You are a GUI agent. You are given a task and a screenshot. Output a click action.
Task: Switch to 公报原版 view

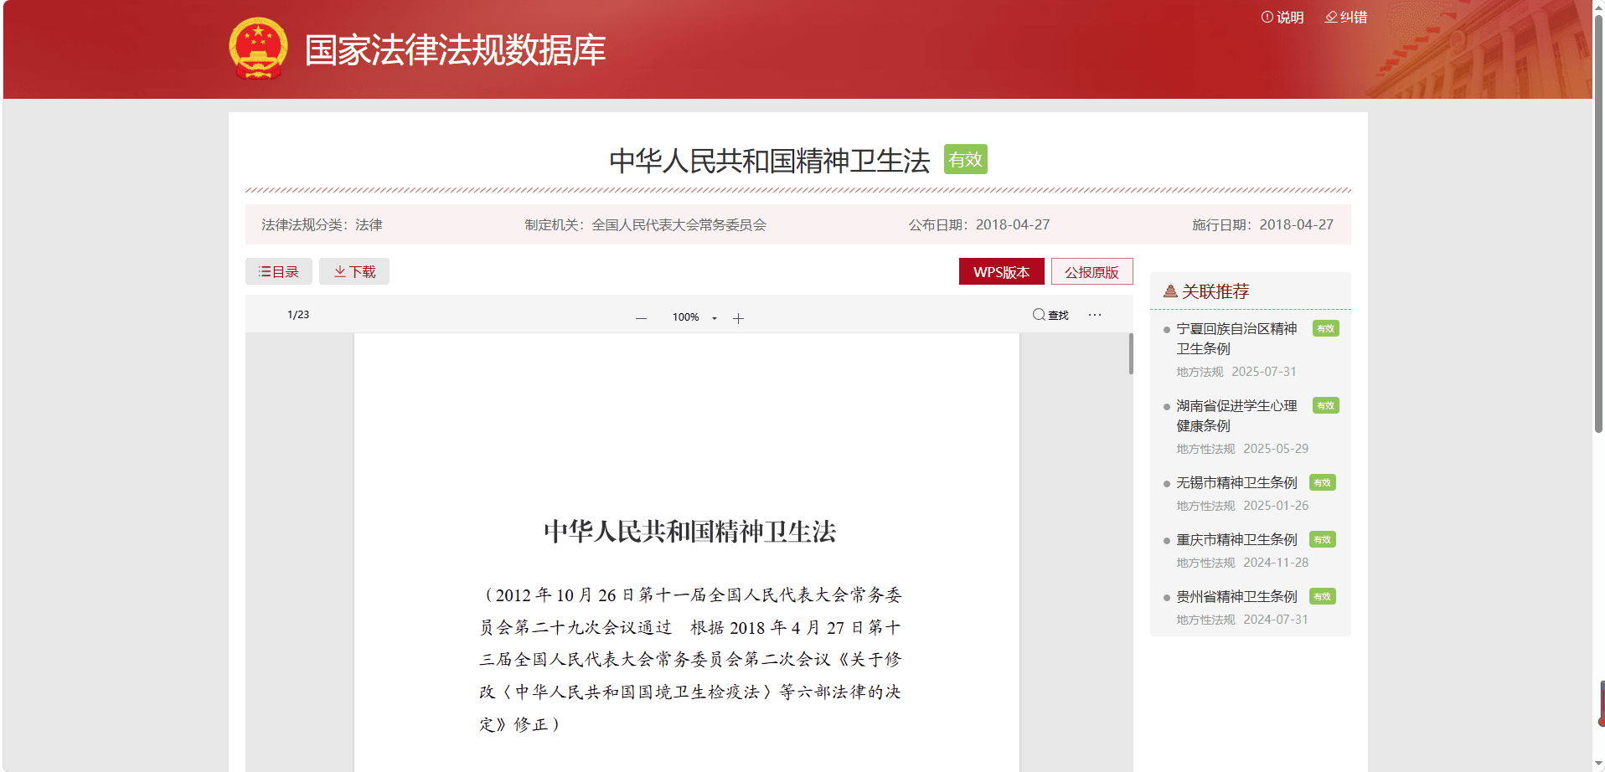point(1092,271)
